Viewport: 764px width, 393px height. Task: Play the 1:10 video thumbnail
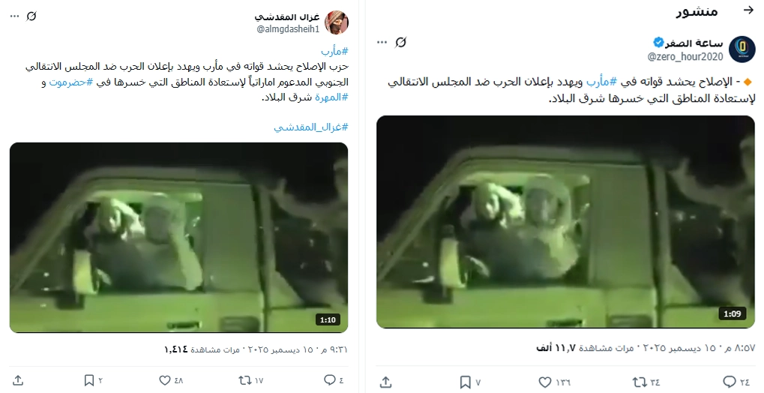click(x=179, y=238)
